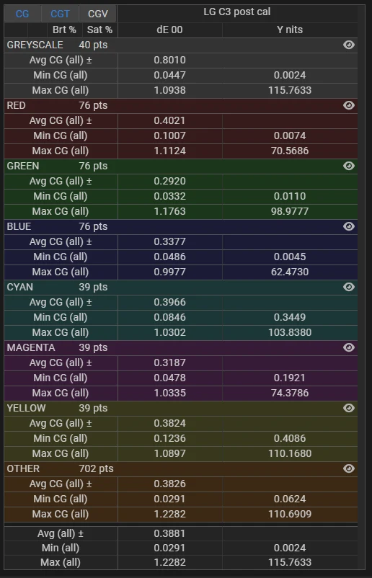Click the YELLOW group eye icon
372x578 pixels.
349,408
